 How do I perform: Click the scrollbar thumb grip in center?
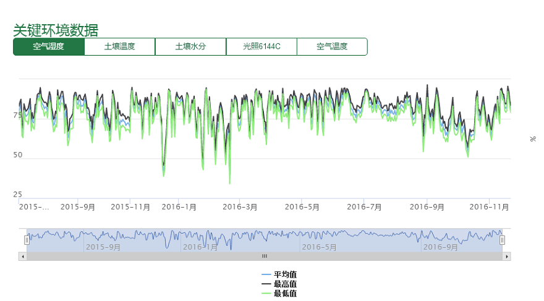pos(265,256)
